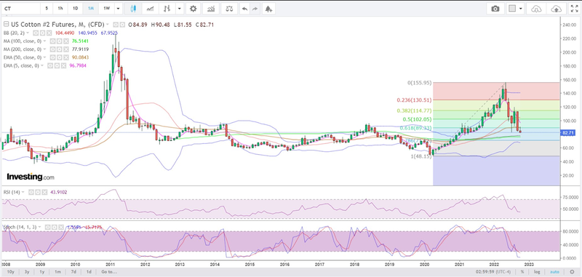The image size is (582, 277).
Task: Click the CT symbol input field
Action: tap(20, 8)
